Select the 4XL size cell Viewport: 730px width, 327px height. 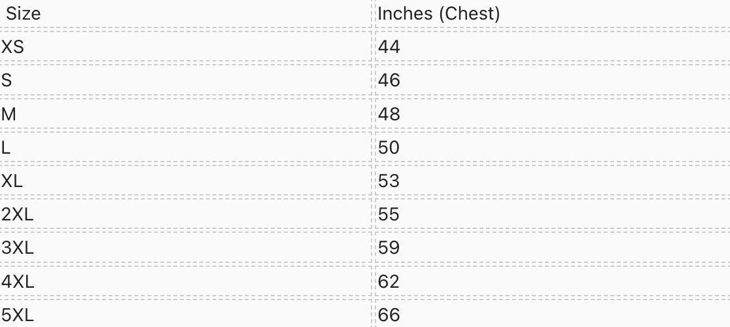pos(17,282)
